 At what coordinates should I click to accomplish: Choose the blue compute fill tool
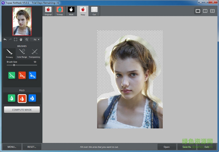coord(32,98)
